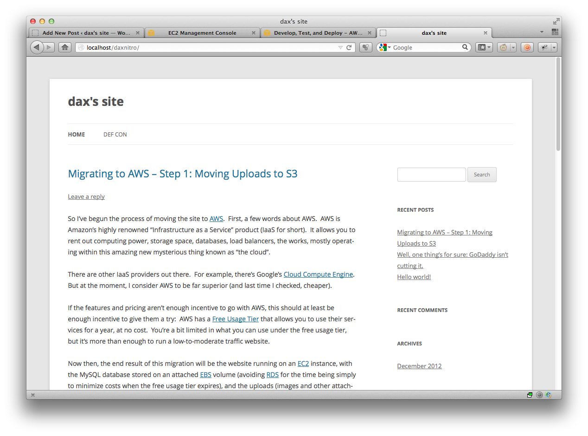
Task: Click the gray circle status bar icon
Action: pos(539,395)
